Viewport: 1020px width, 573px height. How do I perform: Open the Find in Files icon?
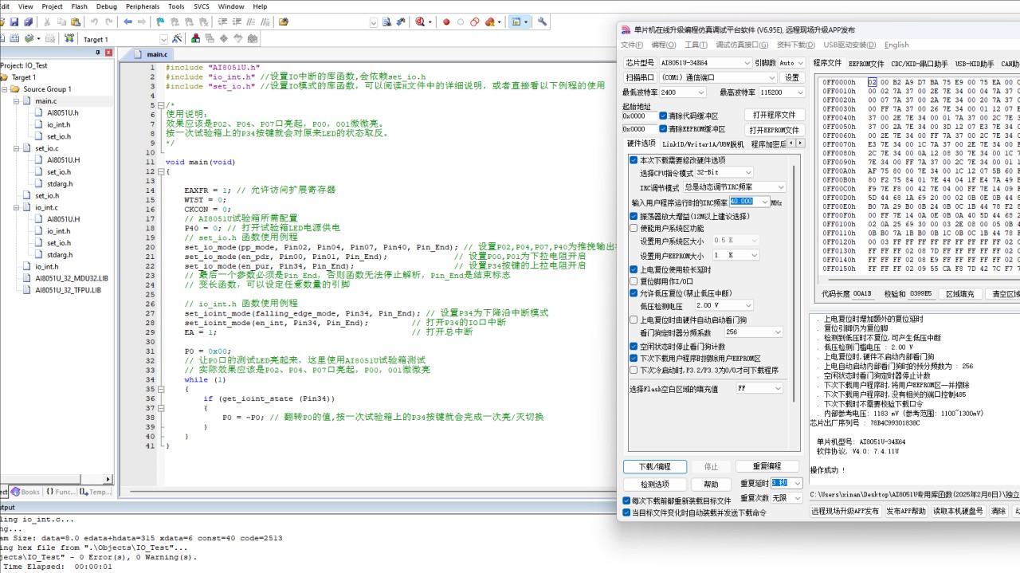(x=283, y=22)
